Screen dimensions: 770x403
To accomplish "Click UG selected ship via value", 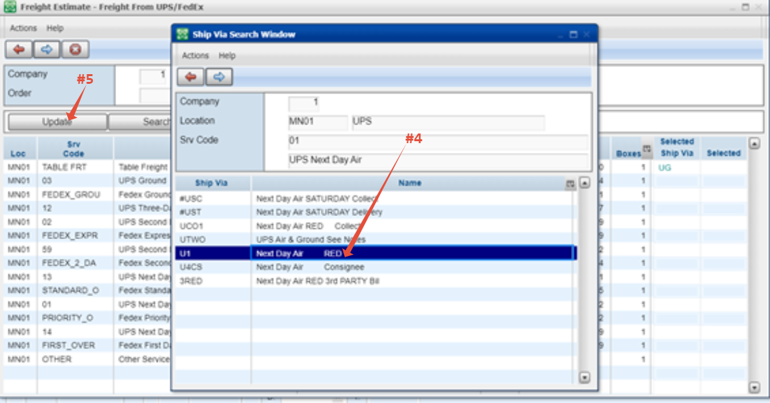I will pyautogui.click(x=664, y=168).
